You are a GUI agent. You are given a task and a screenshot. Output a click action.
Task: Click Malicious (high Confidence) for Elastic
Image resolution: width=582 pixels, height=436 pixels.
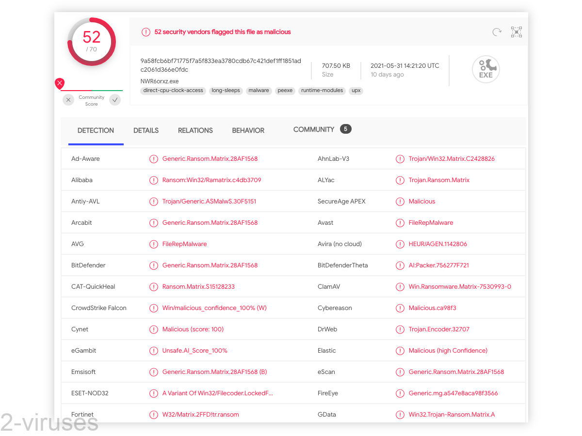pyautogui.click(x=448, y=351)
